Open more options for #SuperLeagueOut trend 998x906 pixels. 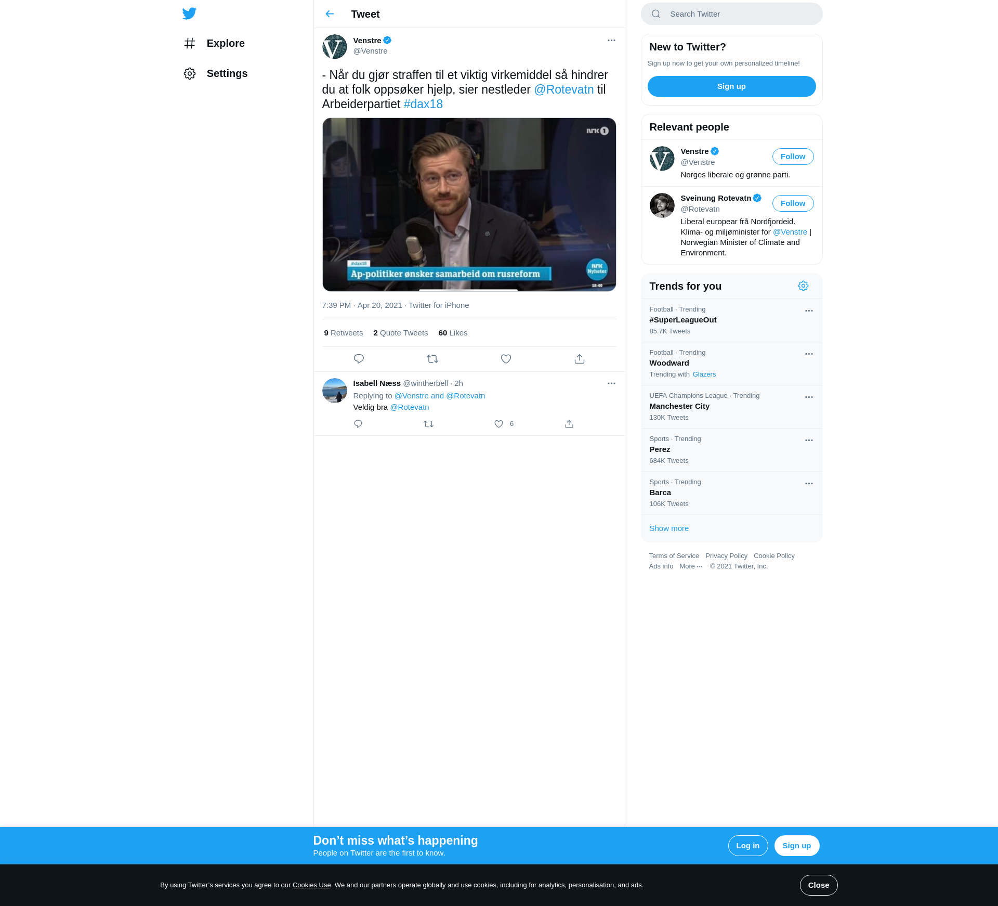[809, 310]
